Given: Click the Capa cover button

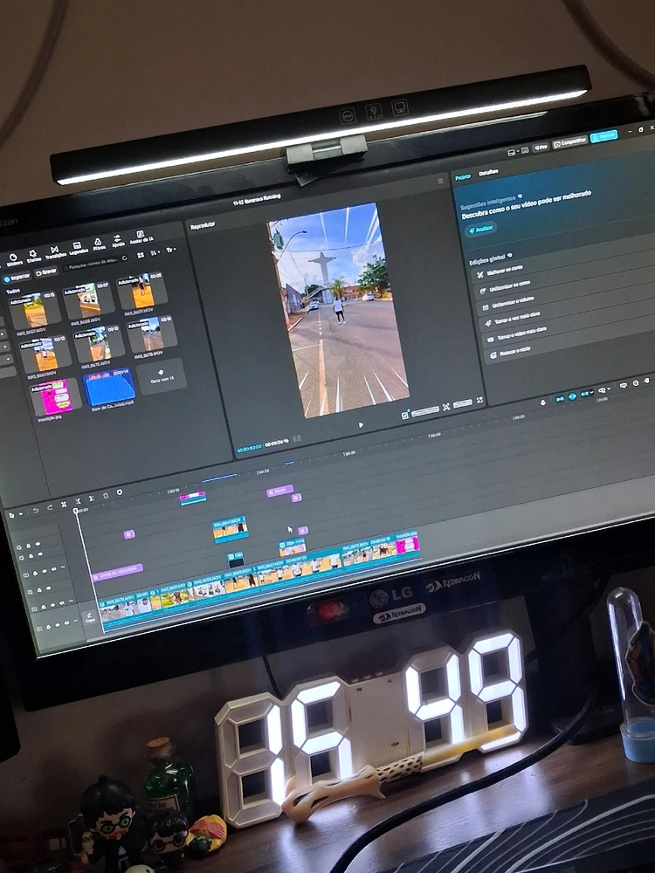Looking at the screenshot, I should point(90,619).
